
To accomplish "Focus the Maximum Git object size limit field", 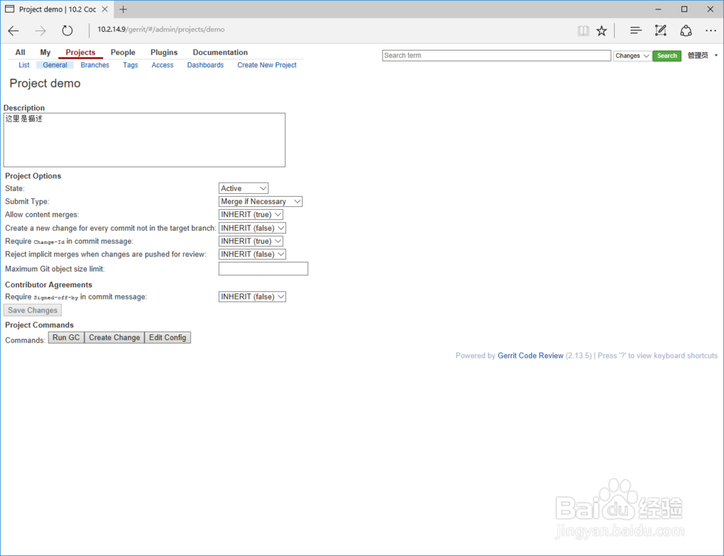I will 264,269.
